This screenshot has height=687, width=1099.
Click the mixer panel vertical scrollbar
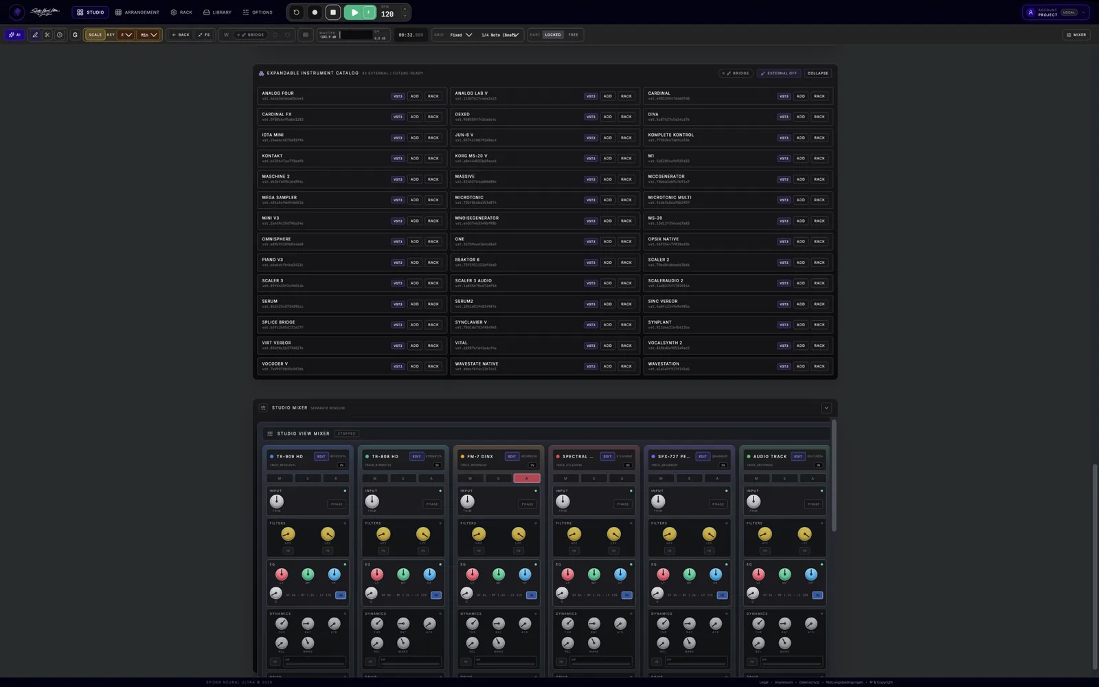(835, 475)
